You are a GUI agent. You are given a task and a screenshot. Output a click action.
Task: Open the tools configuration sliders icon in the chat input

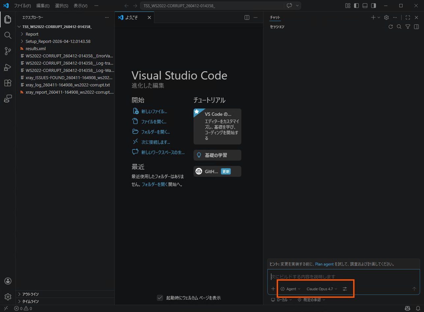pos(345,289)
